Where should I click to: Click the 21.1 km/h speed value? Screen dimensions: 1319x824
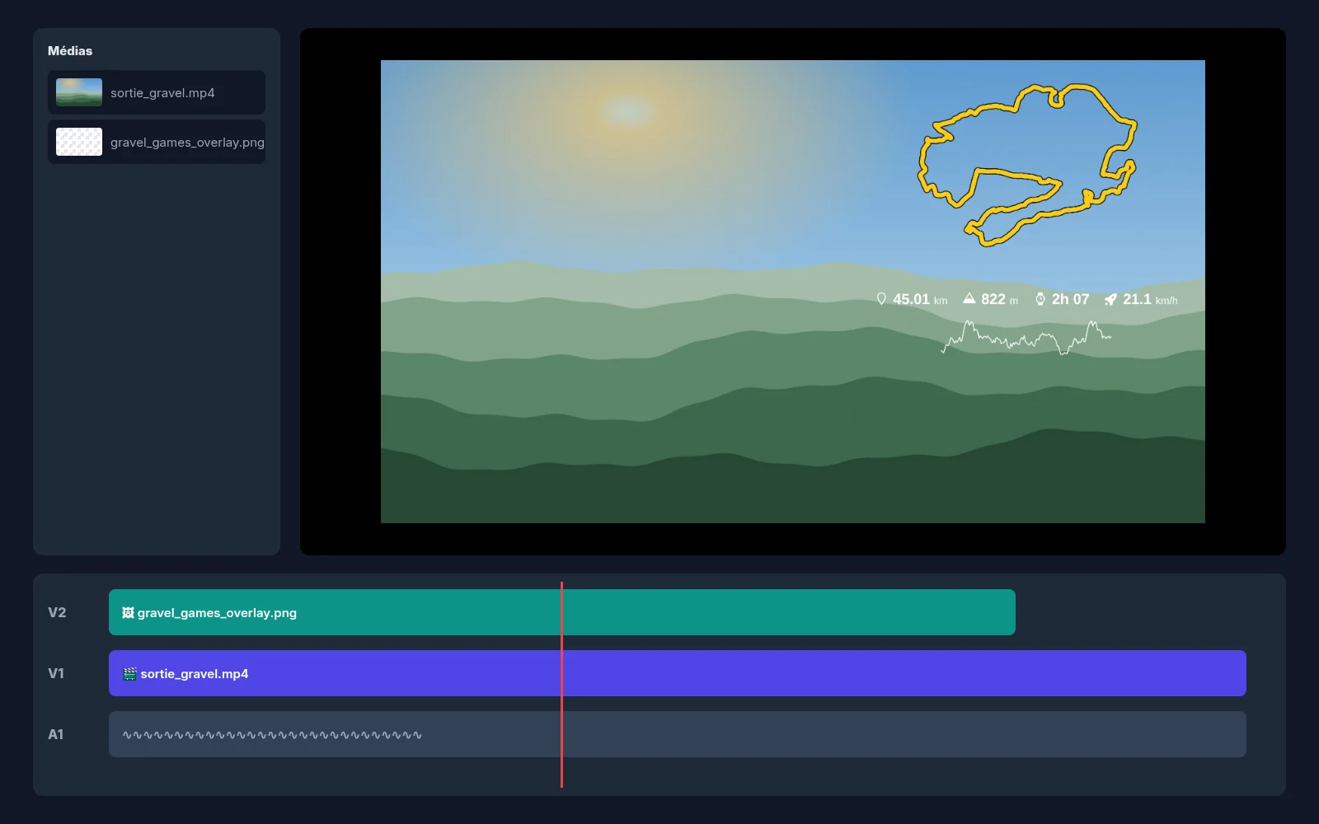1150,300
